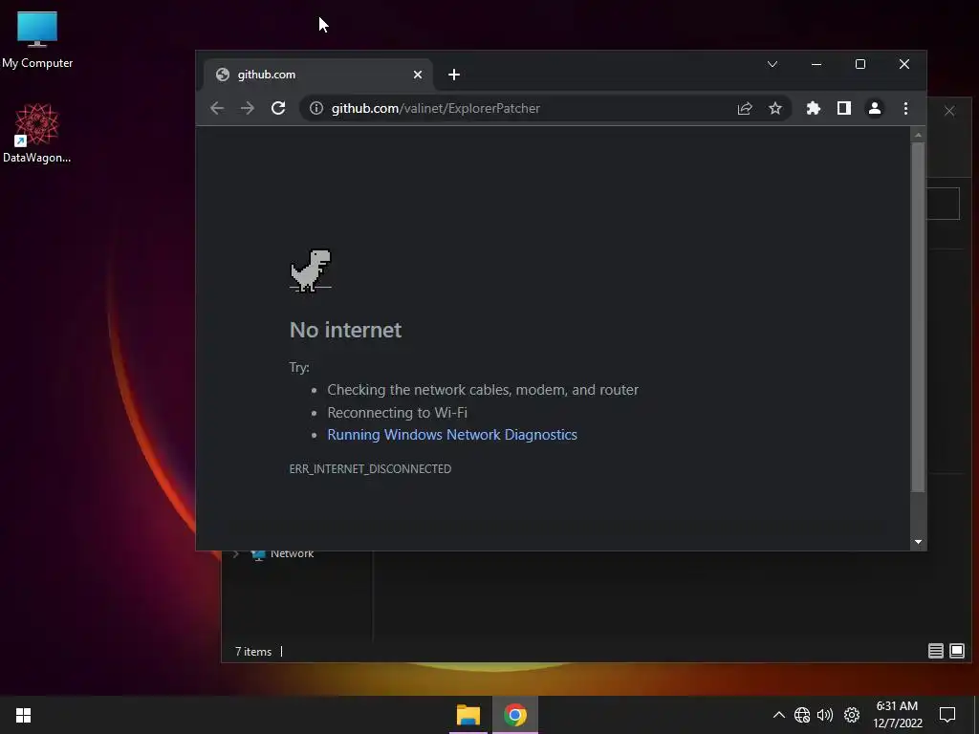
Task: Click the address bar URL
Action: coord(436,108)
